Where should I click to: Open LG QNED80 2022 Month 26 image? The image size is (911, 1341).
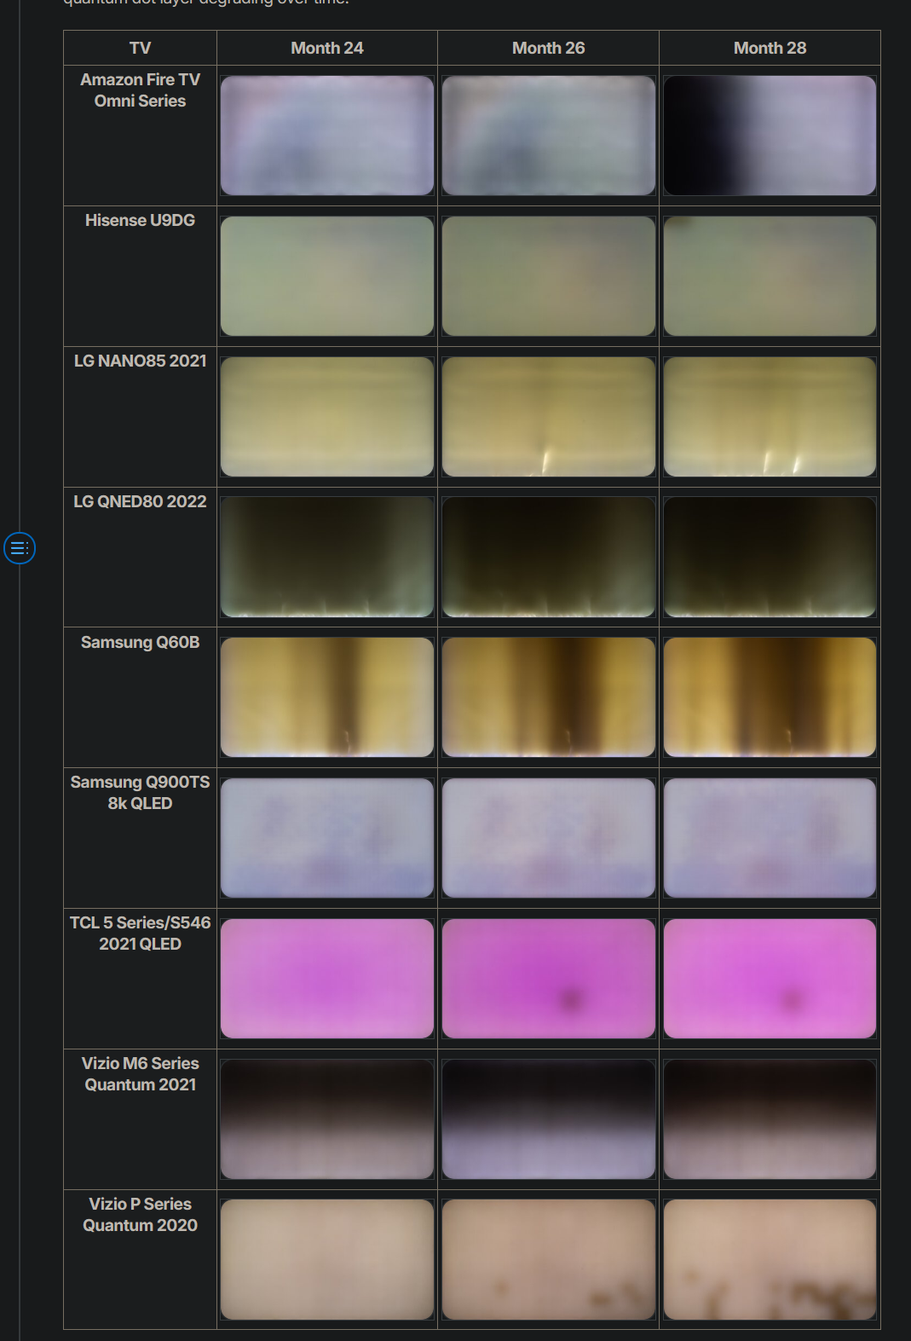549,558
